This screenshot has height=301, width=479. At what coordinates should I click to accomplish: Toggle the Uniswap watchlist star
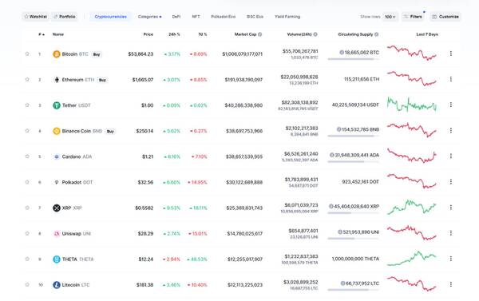(27, 233)
